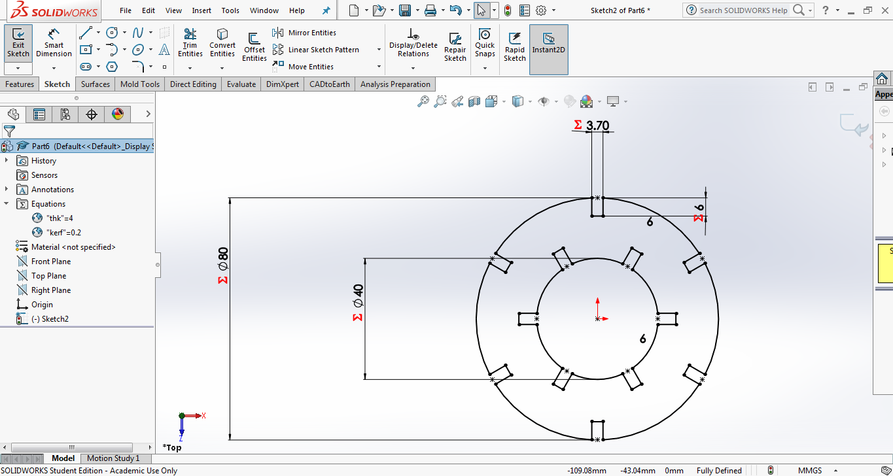Open the ConfigurationManager tab
893x476 pixels.
(65, 114)
